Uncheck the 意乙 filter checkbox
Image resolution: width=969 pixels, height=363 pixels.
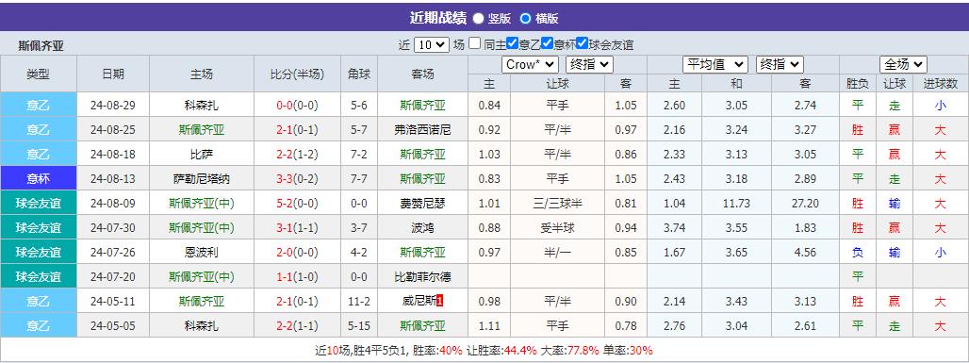coord(512,43)
